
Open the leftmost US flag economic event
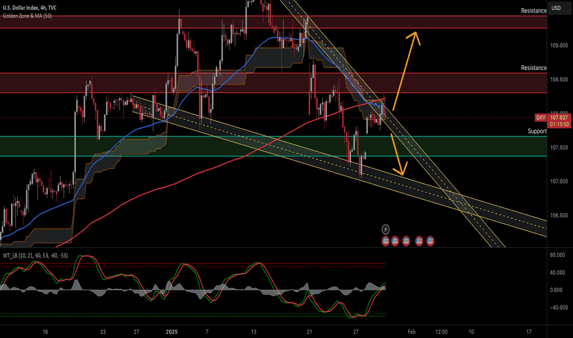(385, 241)
